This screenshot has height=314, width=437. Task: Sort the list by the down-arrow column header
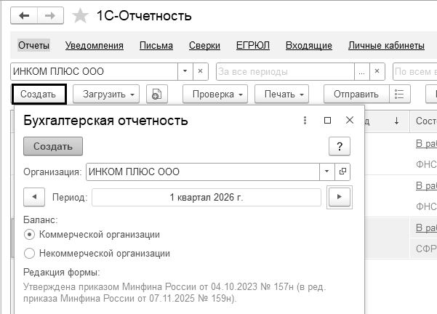click(396, 121)
